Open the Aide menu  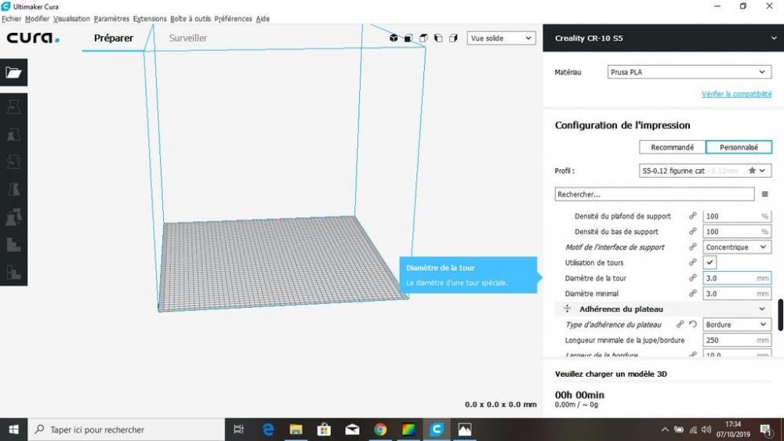(263, 19)
